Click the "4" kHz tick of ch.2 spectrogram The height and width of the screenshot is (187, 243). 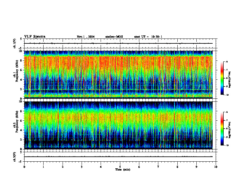point(21,130)
